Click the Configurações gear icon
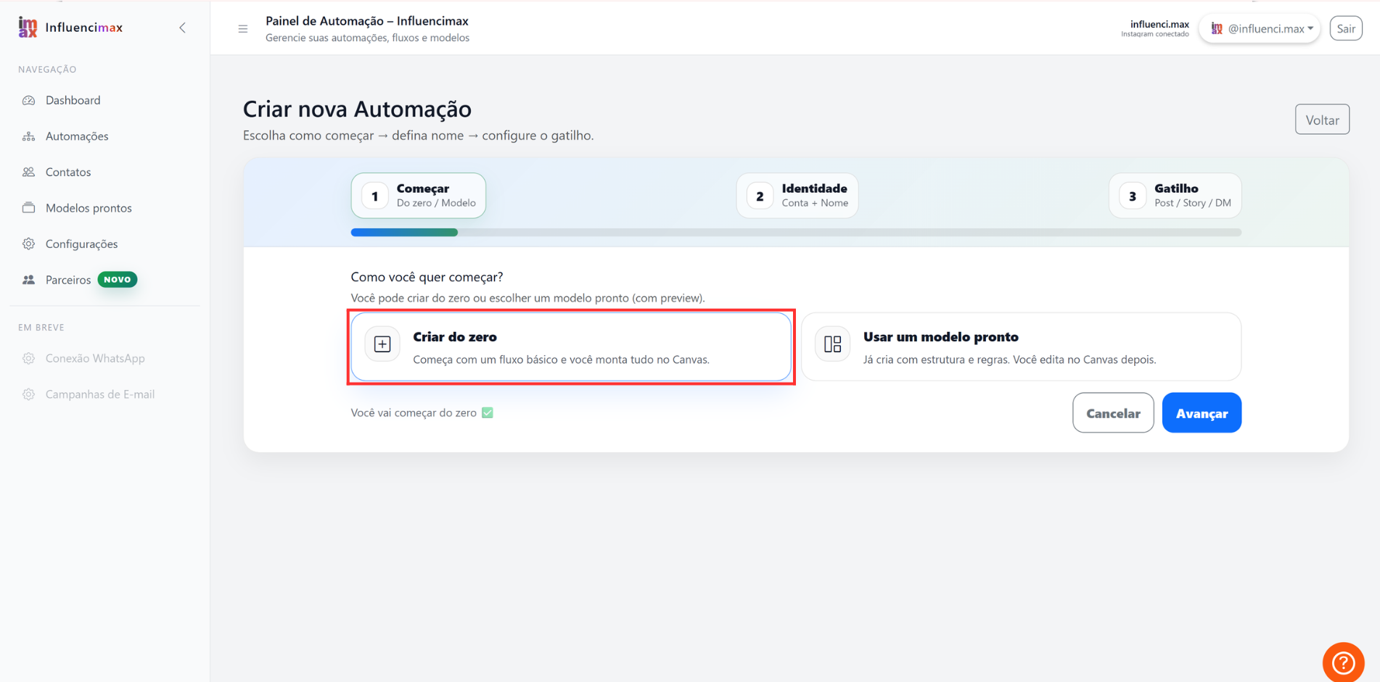This screenshot has height=682, width=1380. point(29,244)
